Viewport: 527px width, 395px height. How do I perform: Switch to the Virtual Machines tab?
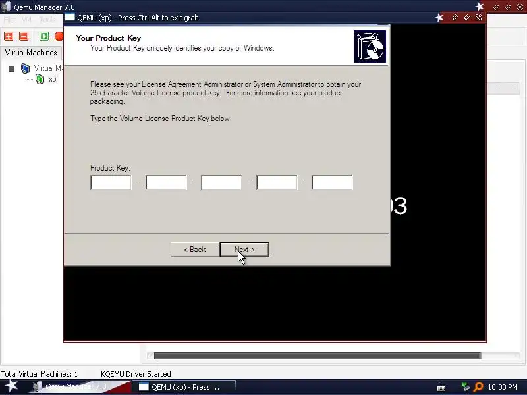tap(31, 53)
